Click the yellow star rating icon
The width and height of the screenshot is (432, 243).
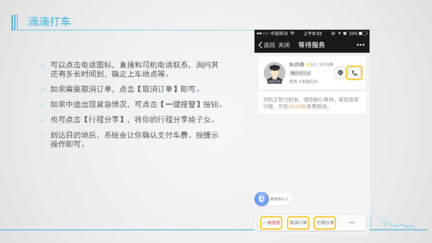pyautogui.click(x=308, y=65)
